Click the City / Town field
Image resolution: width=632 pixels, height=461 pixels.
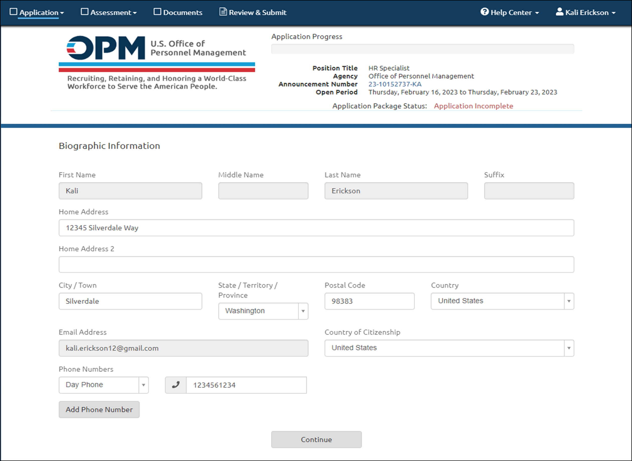click(x=130, y=301)
